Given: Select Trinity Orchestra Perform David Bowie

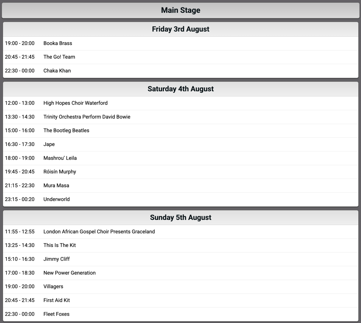Looking at the screenshot, I should [x=180, y=117].
